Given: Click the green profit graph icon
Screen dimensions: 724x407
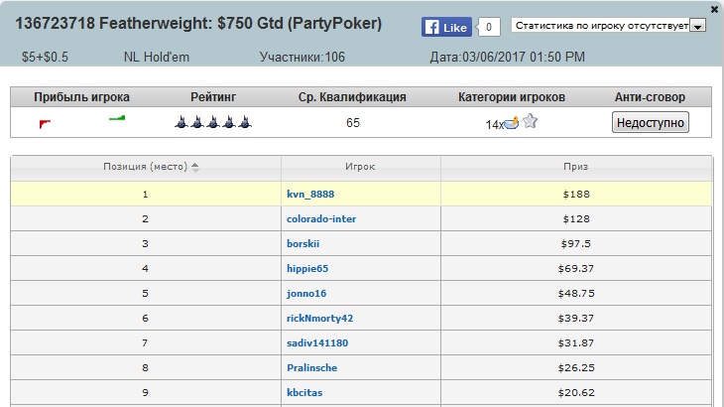Looking at the screenshot, I should coord(117,119).
